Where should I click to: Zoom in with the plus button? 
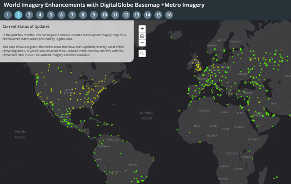click(x=142, y=29)
